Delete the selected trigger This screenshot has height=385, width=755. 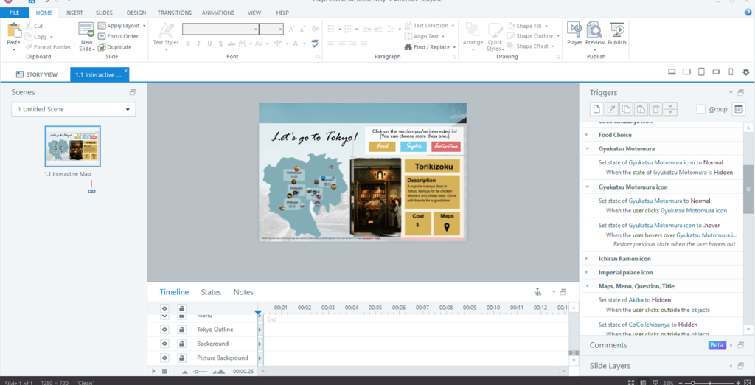click(655, 109)
